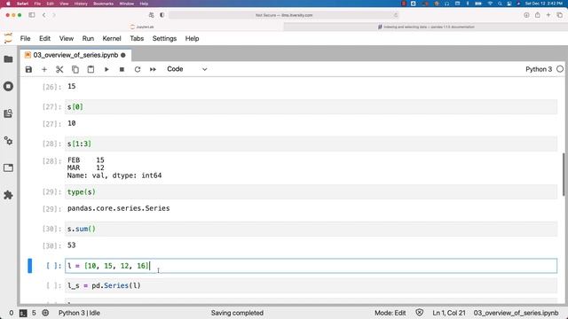Click Python 3 | Idle in status bar
Image resolution: width=568 pixels, height=319 pixels.
[79, 313]
